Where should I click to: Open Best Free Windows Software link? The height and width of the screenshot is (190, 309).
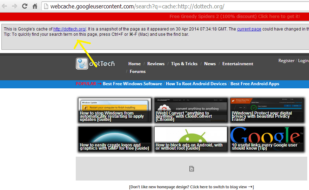(132, 84)
